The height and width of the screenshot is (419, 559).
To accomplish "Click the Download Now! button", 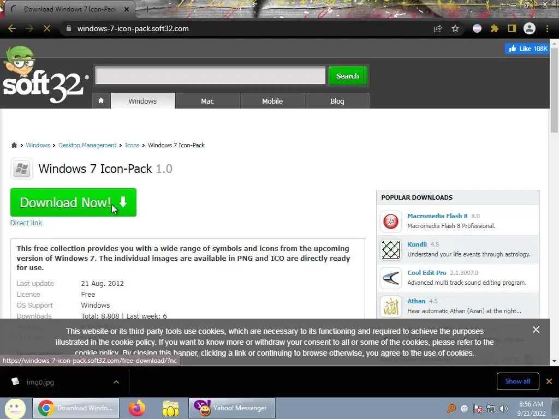I will point(74,202).
